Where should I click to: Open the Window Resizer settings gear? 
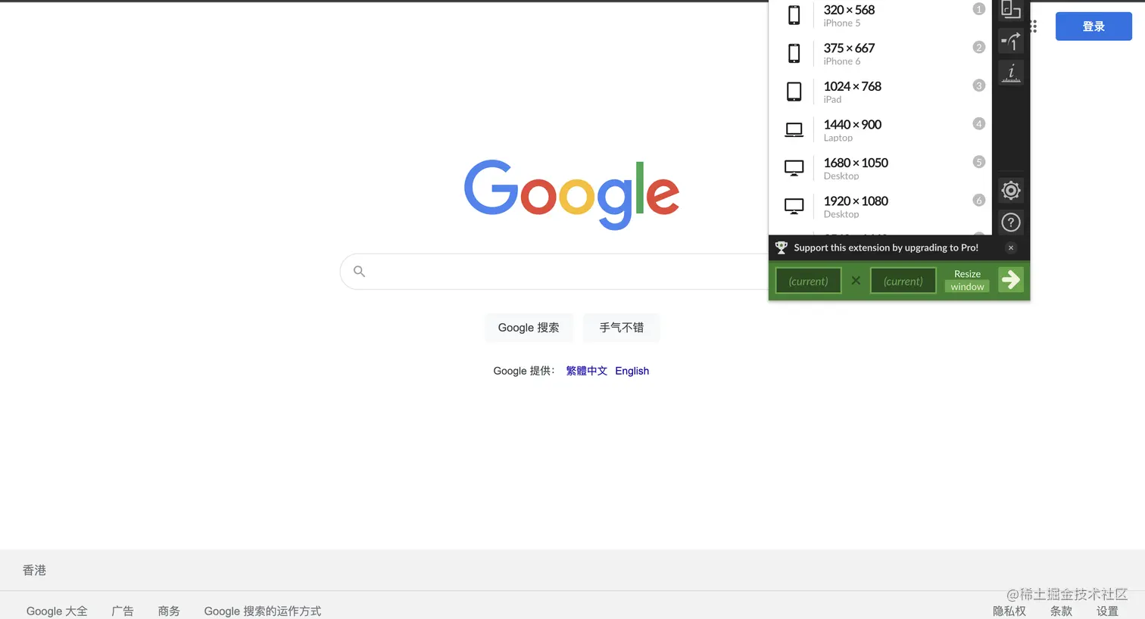(x=1011, y=191)
